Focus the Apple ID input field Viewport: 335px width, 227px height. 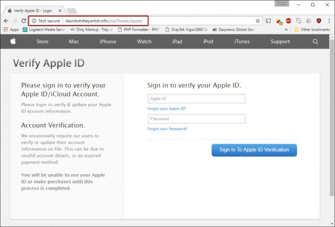(x=197, y=98)
